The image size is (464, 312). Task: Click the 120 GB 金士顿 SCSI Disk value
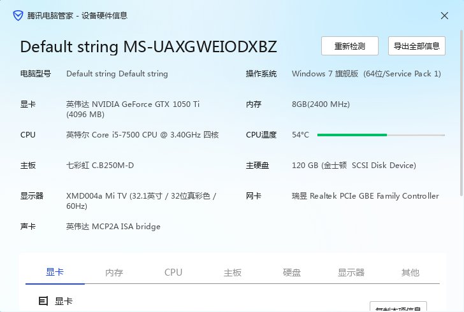[354, 166]
